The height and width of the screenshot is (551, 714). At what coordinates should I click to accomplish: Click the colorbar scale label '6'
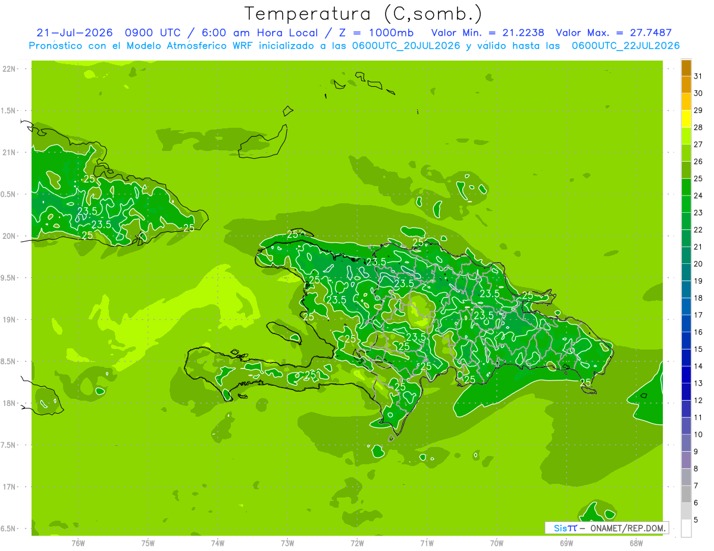[696, 503]
